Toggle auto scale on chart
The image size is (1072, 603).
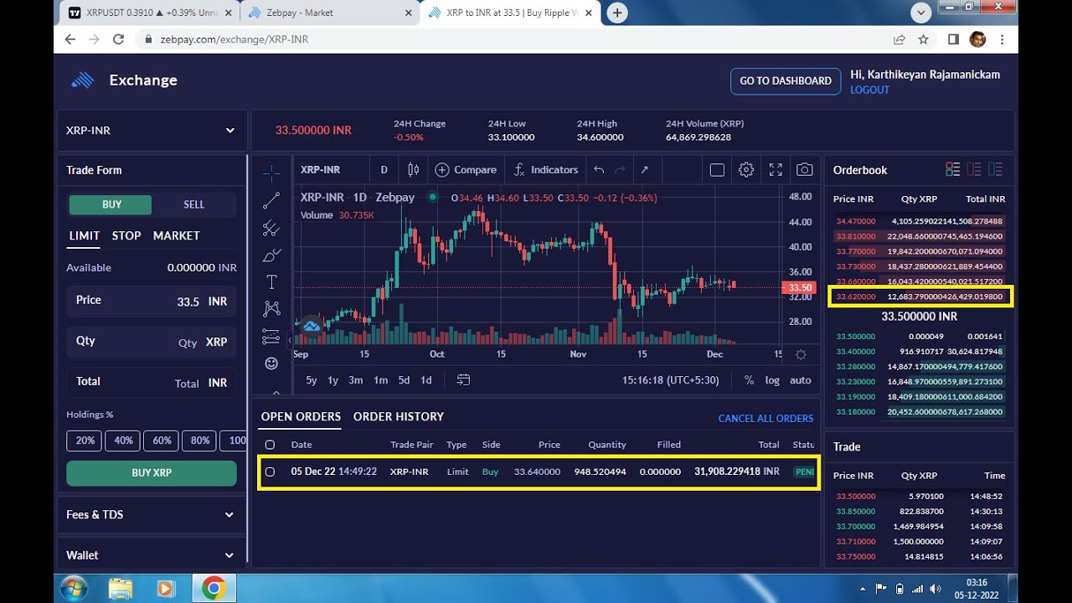tap(801, 380)
